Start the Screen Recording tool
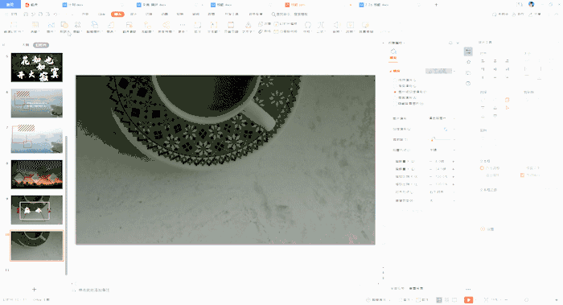 (x=366, y=27)
